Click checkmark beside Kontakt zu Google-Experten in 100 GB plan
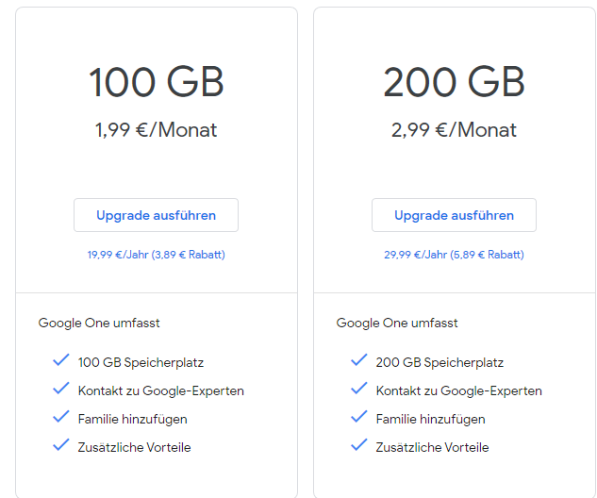 pyautogui.click(x=61, y=390)
